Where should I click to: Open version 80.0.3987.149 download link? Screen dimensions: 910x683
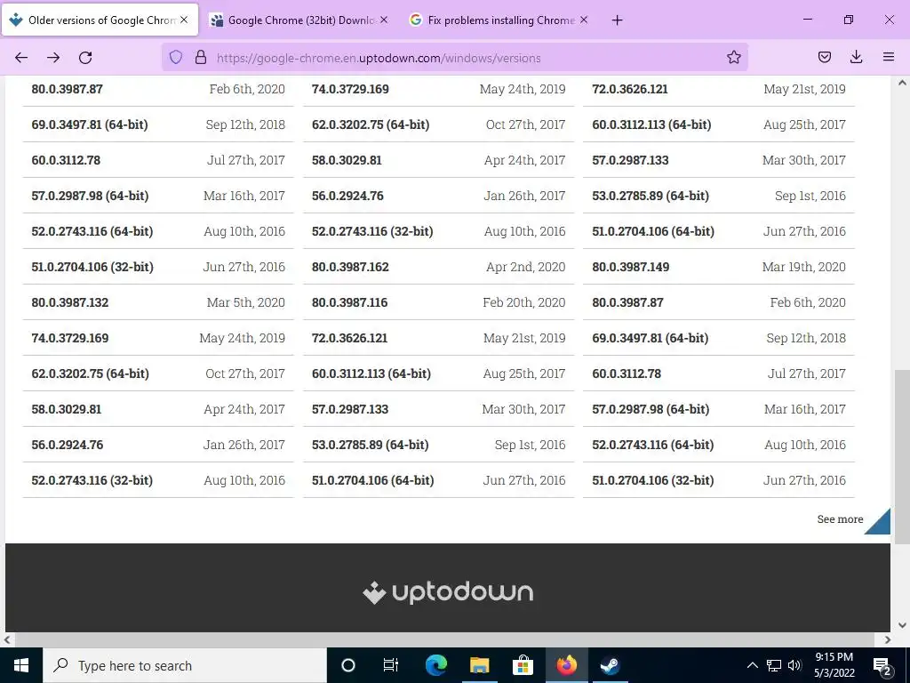631,267
